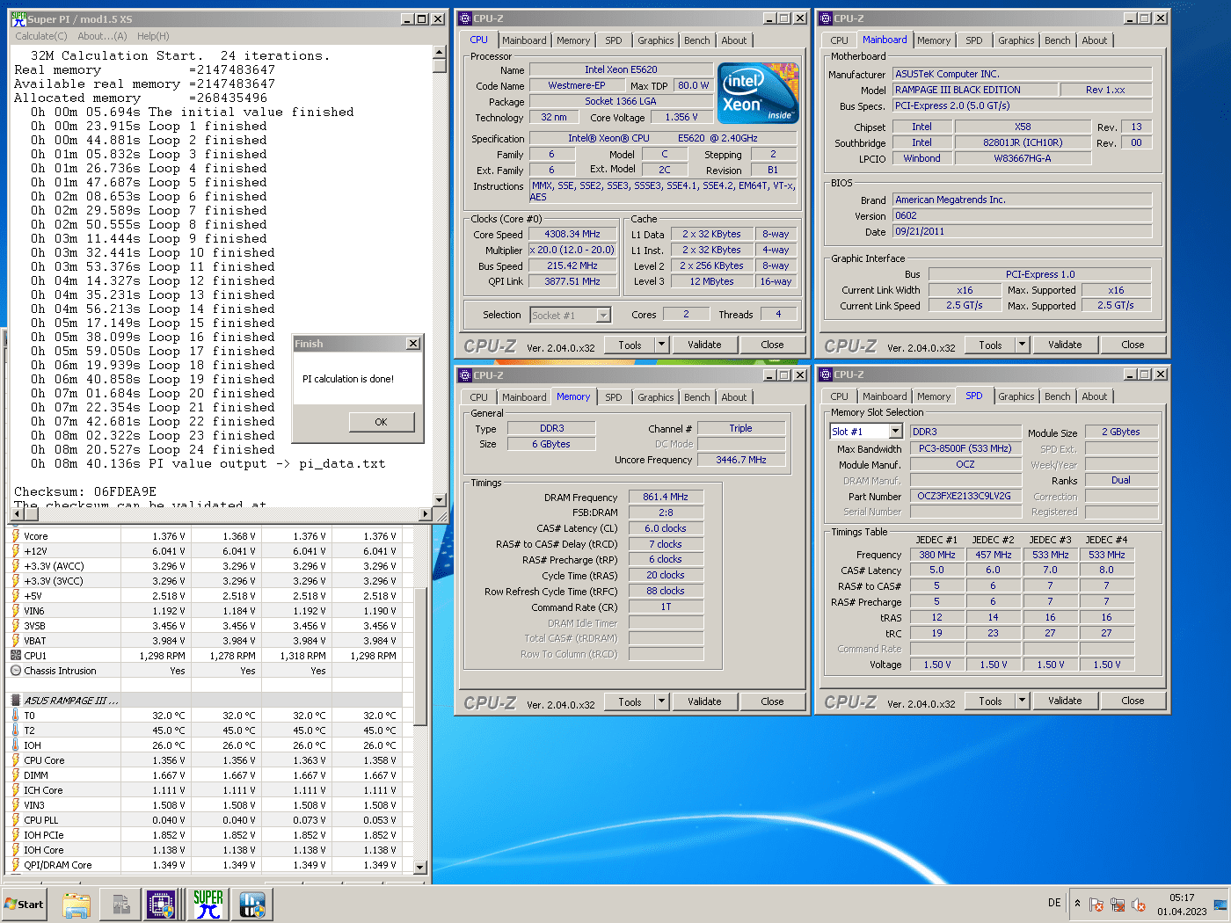This screenshot has height=923, width=1231.
Task: Click Close button in CPU-Z Memory window
Action: pyautogui.click(x=772, y=701)
